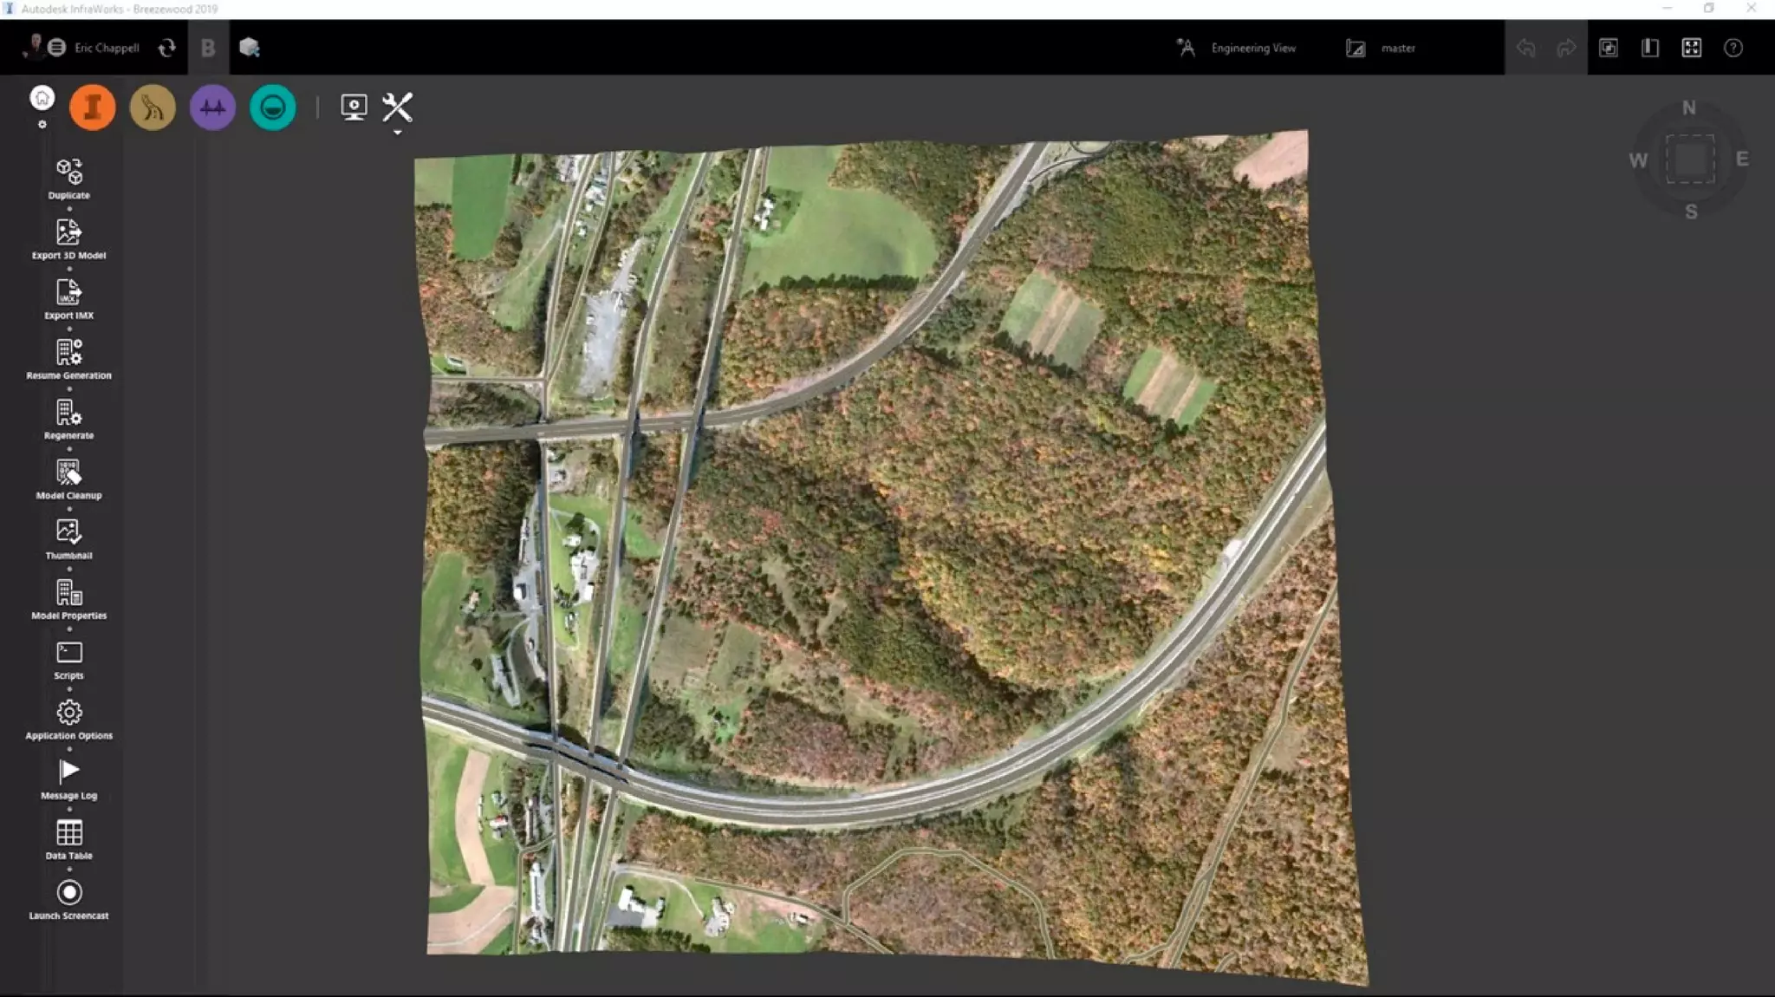
Task: Open the Message Log
Action: tap(68, 772)
